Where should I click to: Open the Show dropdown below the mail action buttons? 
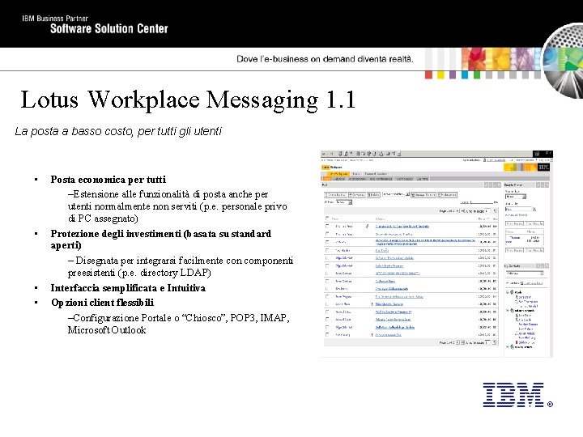(x=343, y=202)
